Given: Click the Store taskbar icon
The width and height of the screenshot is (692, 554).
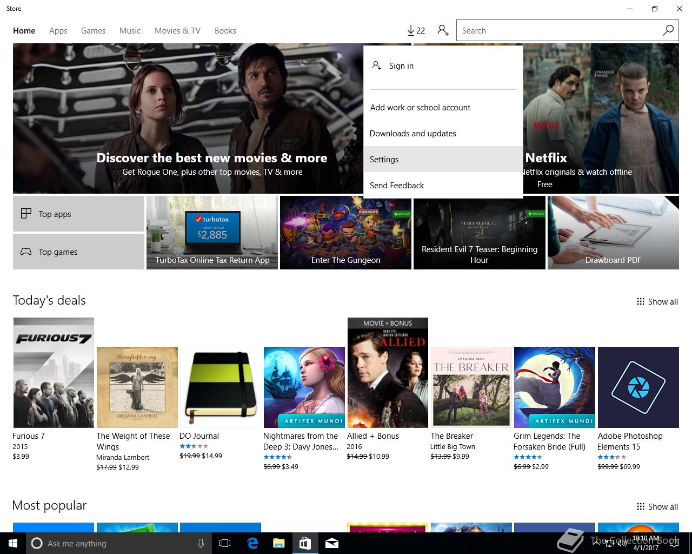Looking at the screenshot, I should coord(305,543).
